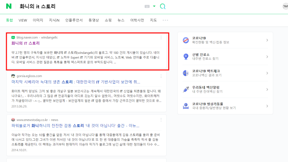The height and width of the screenshot is (162, 288).
Task: Click the 코로나19 팩트체크 icon
Action: tap(186, 73)
